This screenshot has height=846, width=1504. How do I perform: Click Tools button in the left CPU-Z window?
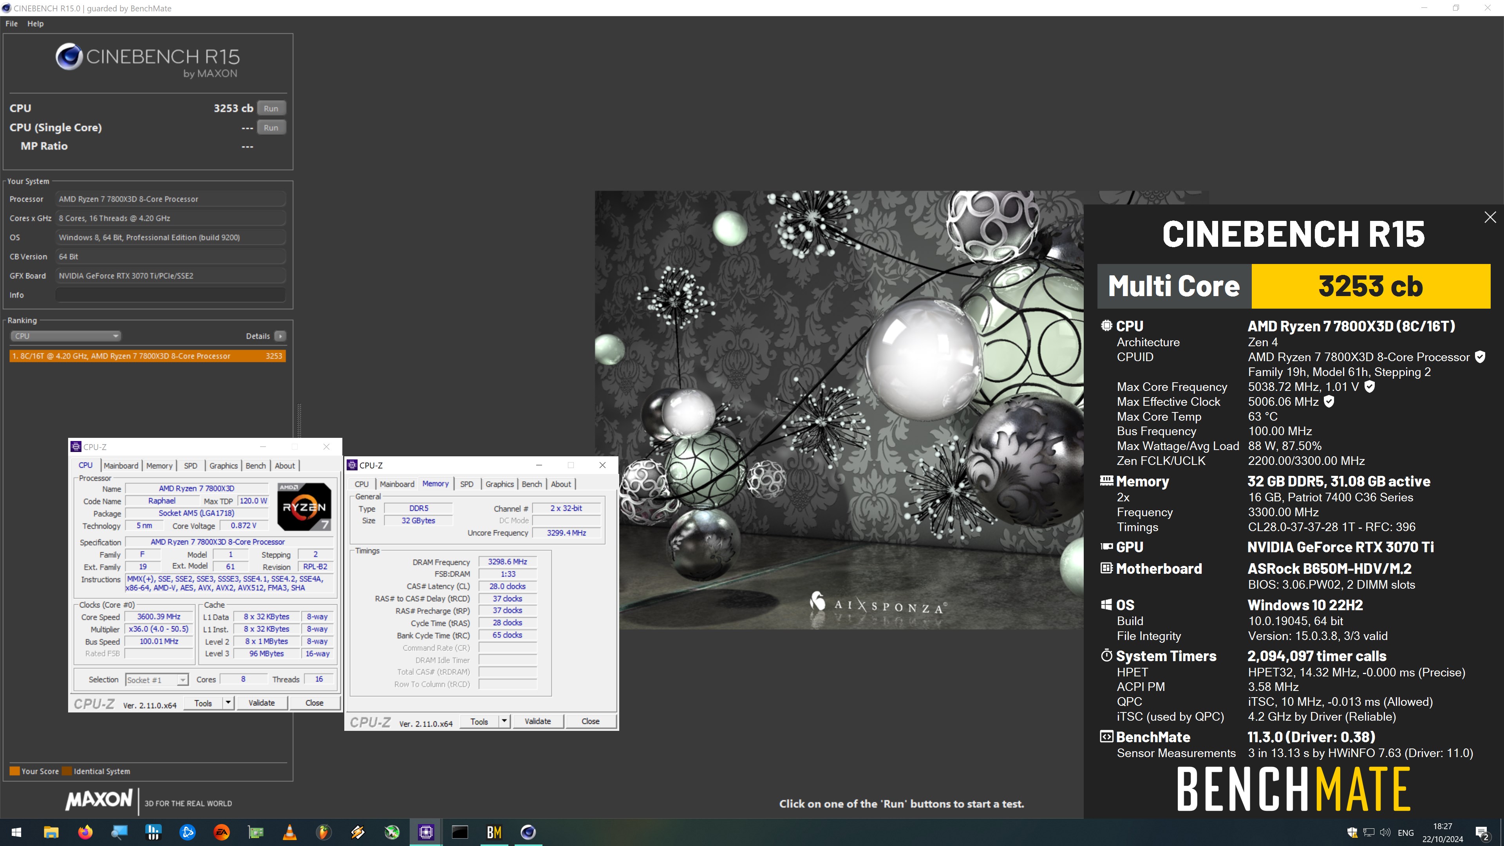pos(203,703)
